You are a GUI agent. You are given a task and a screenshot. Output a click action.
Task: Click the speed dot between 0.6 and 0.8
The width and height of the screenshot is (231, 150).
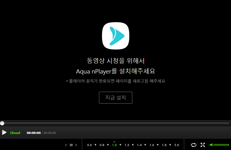pyautogui.click(x=95, y=145)
